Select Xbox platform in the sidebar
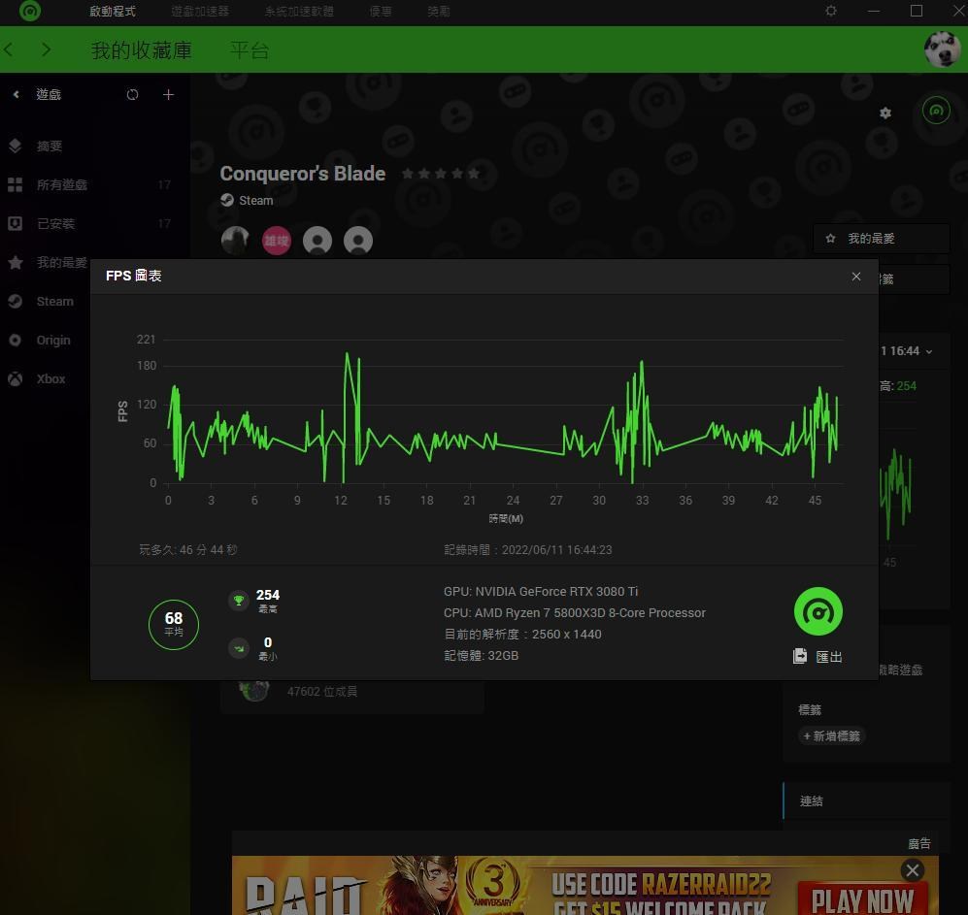This screenshot has width=968, height=915. click(50, 379)
